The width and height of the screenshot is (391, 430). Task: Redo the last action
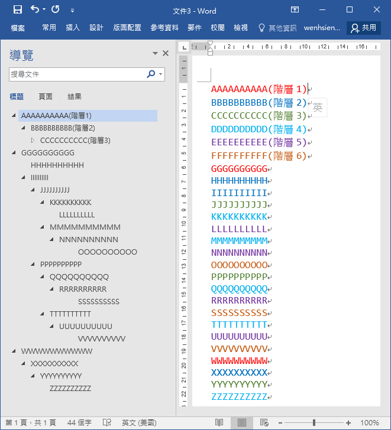[x=56, y=9]
